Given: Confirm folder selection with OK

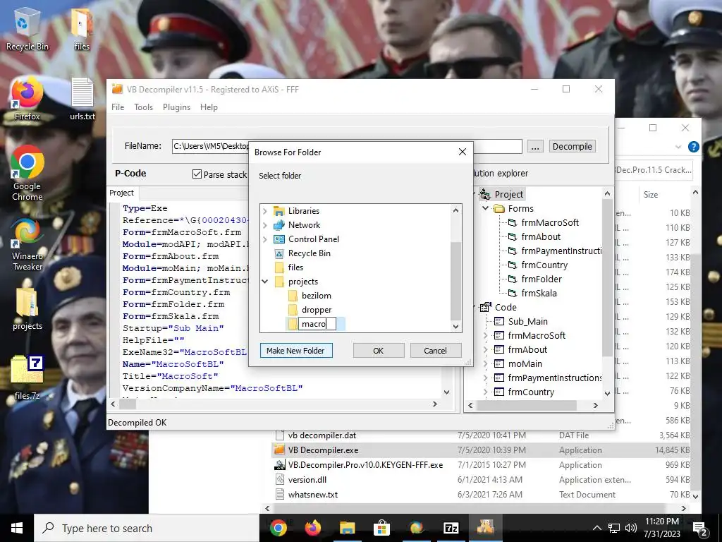Looking at the screenshot, I should pos(379,351).
